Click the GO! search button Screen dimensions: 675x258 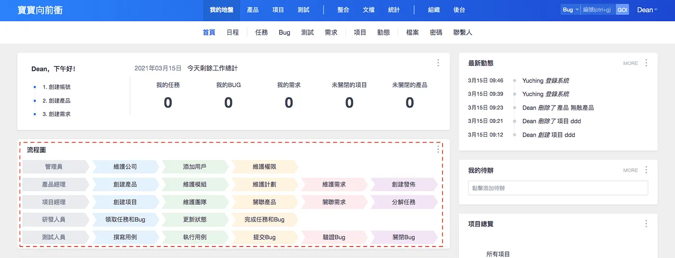(622, 10)
